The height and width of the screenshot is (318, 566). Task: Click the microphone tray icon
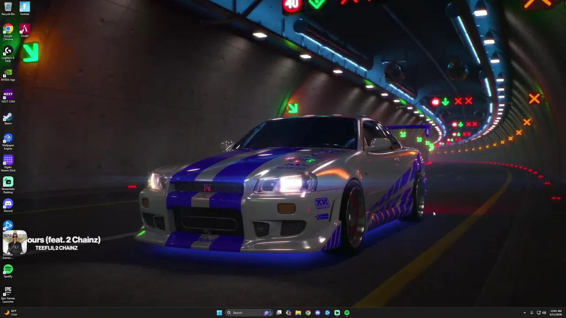tap(532, 313)
